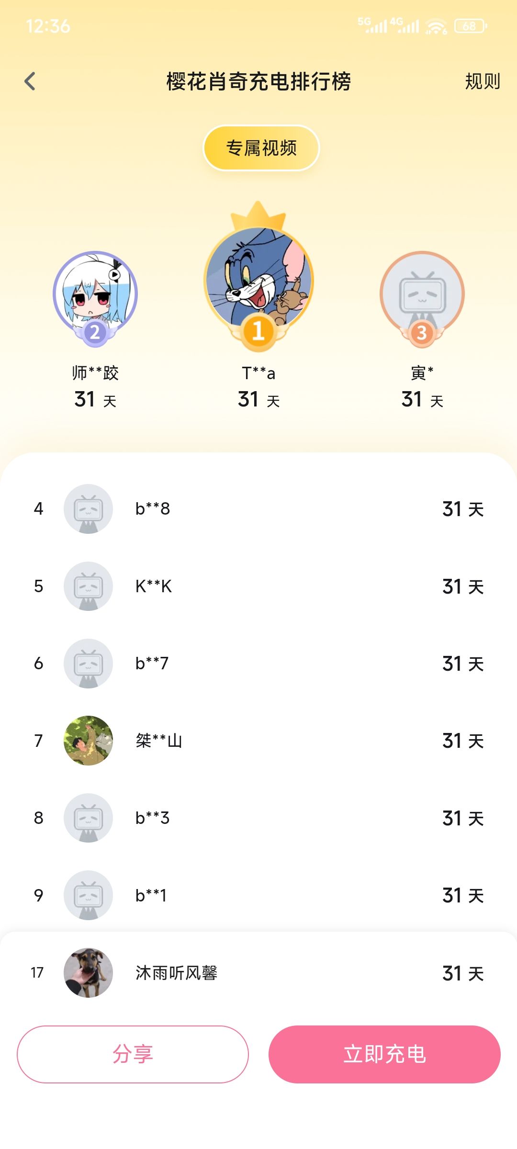
Task: Tap the back arrow icon
Action: (x=30, y=81)
